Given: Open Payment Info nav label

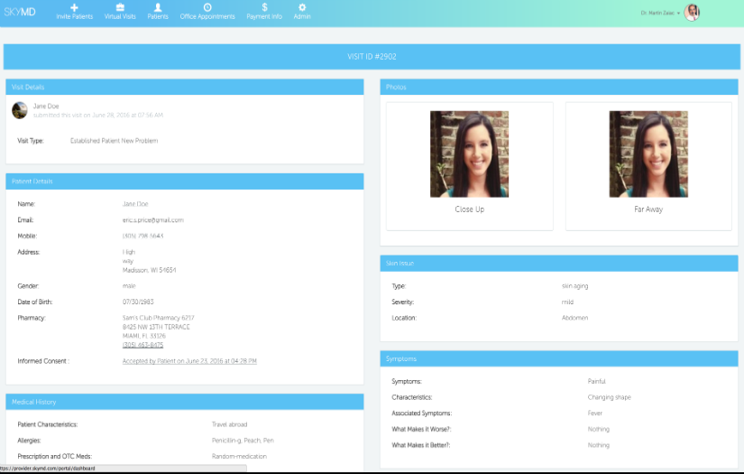Looking at the screenshot, I should click(264, 16).
